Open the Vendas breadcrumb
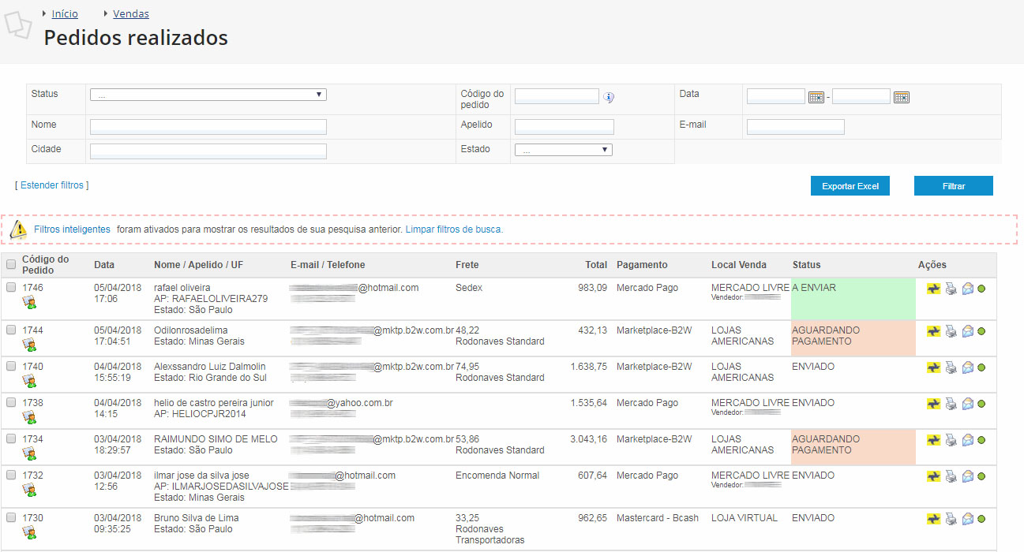The height and width of the screenshot is (552, 1024). 131,13
